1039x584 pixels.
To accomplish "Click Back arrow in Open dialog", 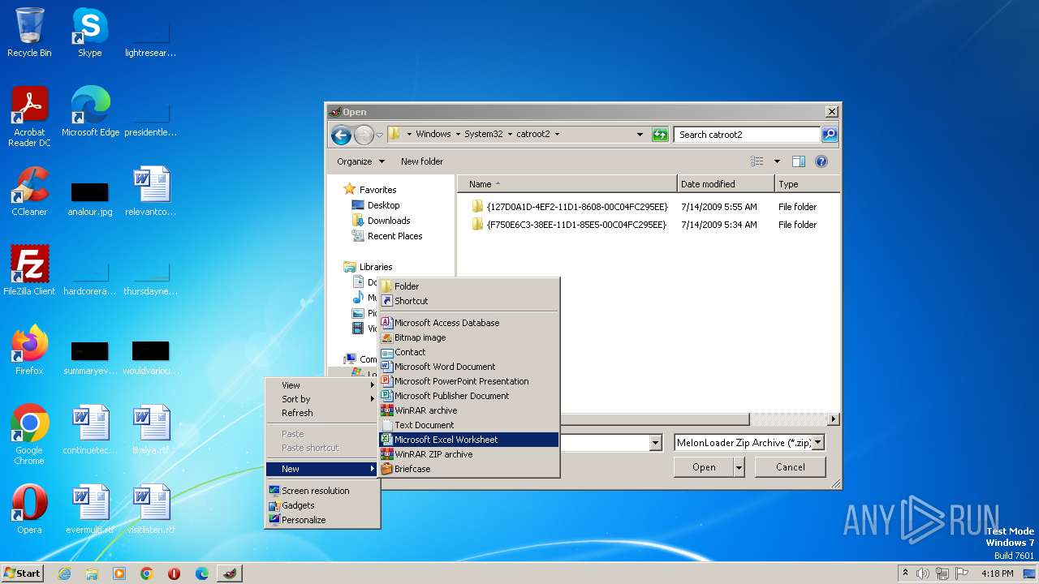I will coord(341,135).
